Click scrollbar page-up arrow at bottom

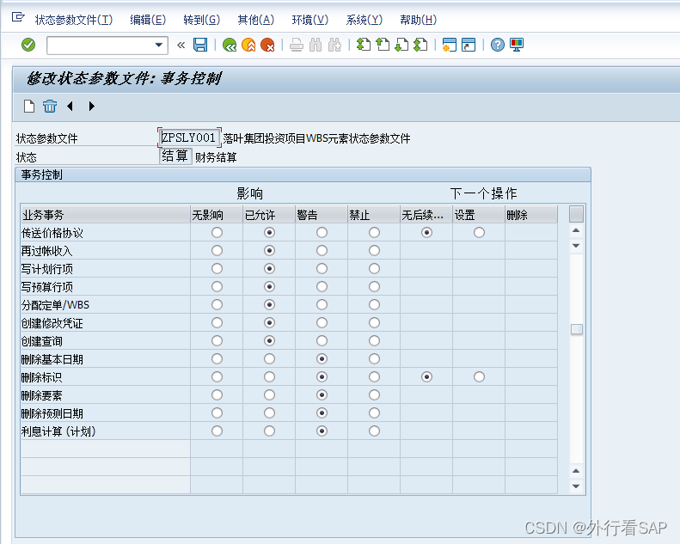coord(576,471)
